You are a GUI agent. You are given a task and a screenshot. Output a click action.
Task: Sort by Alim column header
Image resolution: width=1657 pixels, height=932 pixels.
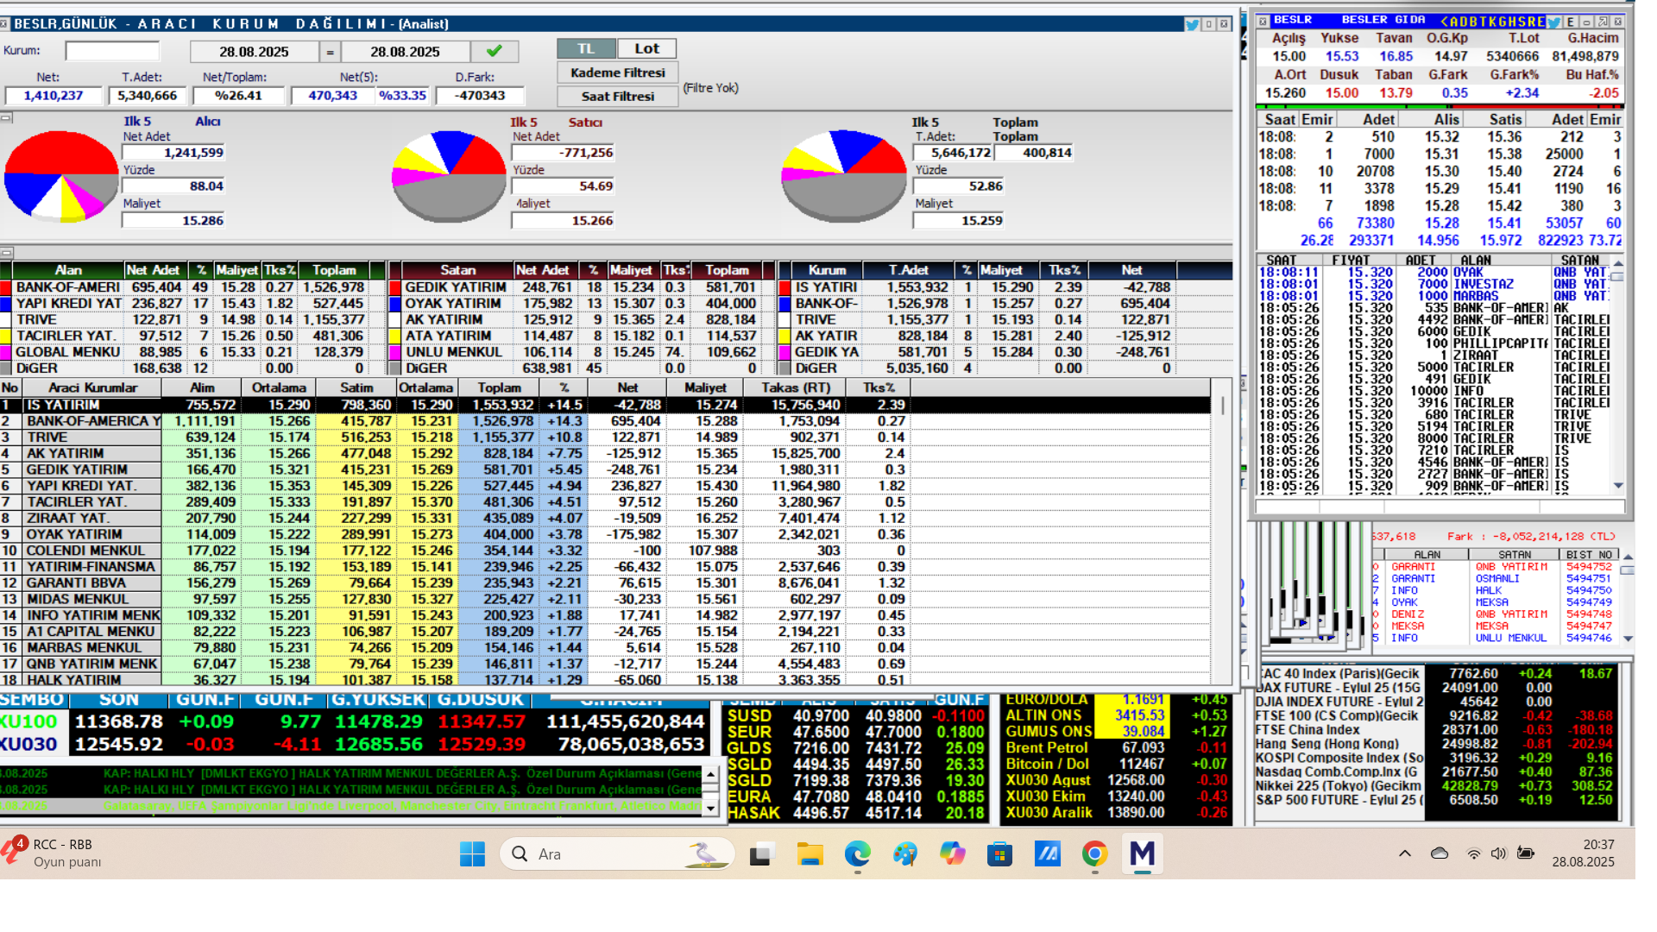(x=202, y=388)
